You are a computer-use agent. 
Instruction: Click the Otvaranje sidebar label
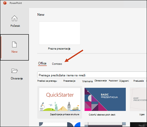click(x=17, y=78)
